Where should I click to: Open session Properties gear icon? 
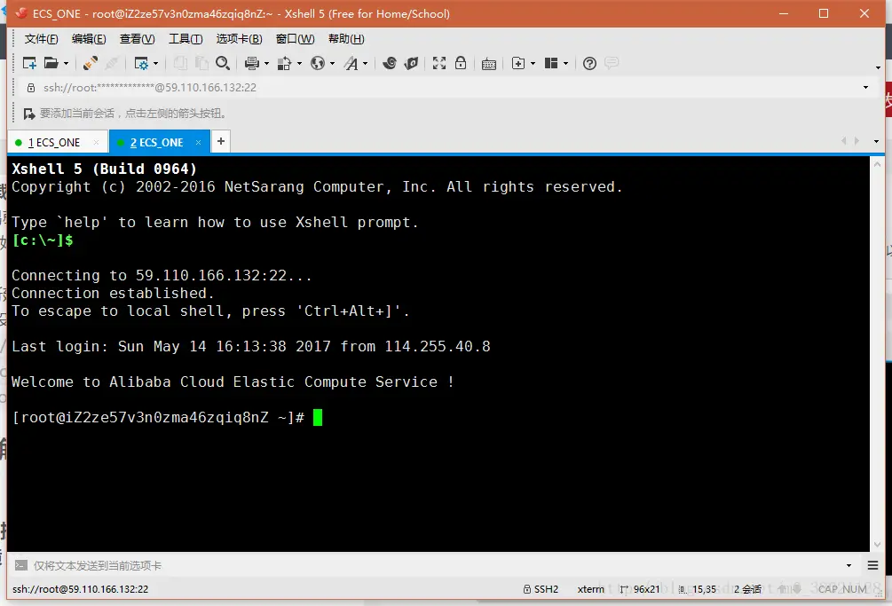pyautogui.click(x=141, y=63)
